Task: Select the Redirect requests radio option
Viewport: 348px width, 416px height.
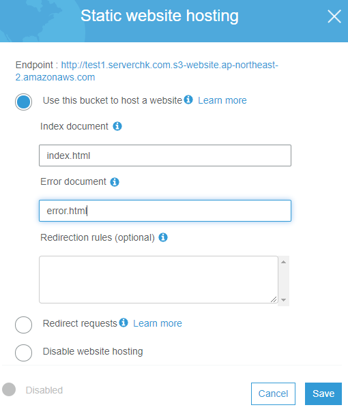Action: click(x=24, y=325)
